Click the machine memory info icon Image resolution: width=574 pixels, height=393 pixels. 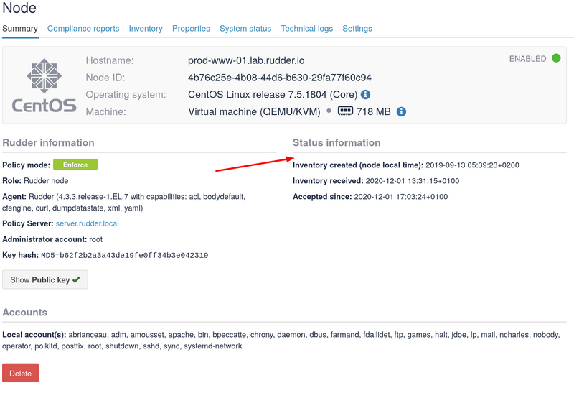point(401,111)
